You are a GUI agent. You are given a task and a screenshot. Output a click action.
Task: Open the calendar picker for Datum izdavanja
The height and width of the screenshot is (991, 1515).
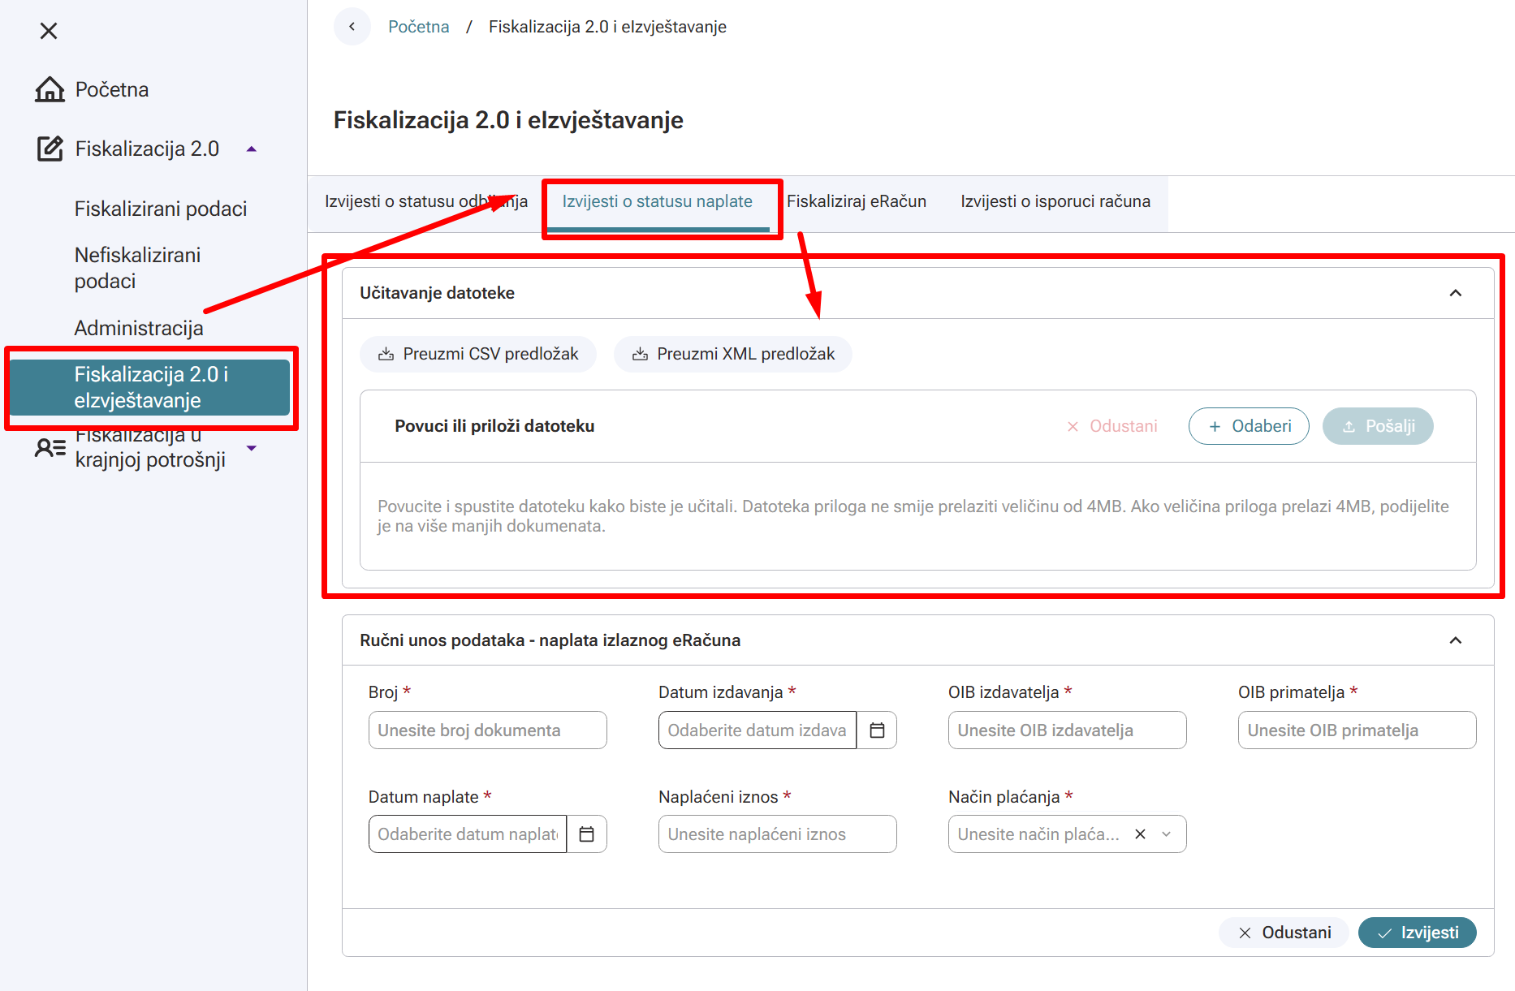click(877, 730)
